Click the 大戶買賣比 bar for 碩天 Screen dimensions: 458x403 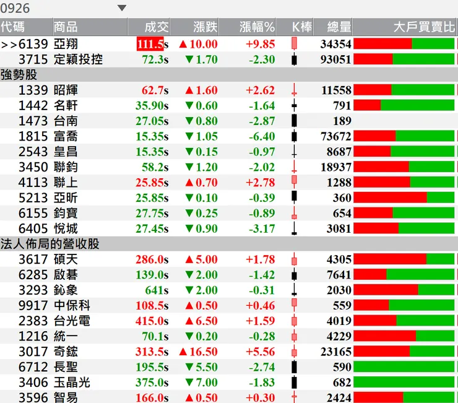[404, 259]
